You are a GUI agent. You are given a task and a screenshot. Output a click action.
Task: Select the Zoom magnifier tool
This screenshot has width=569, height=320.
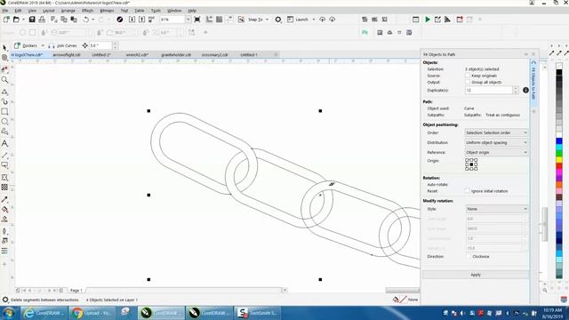click(x=4, y=79)
